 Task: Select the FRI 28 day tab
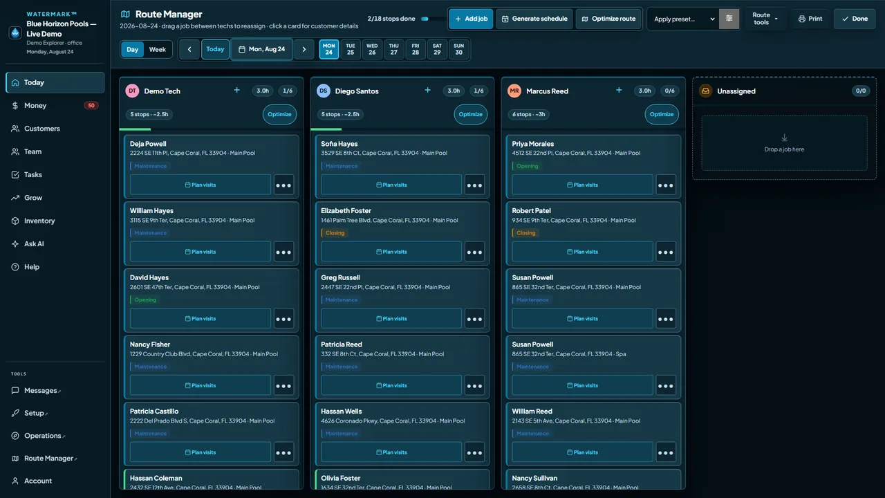tap(416, 49)
